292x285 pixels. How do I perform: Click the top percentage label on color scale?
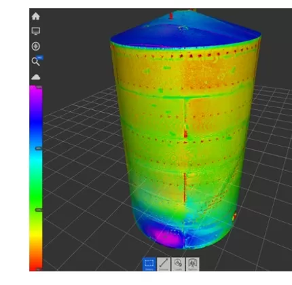coord(39,87)
